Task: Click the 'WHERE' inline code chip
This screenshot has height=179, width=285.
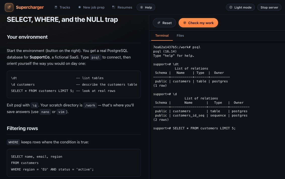Action: (13, 142)
